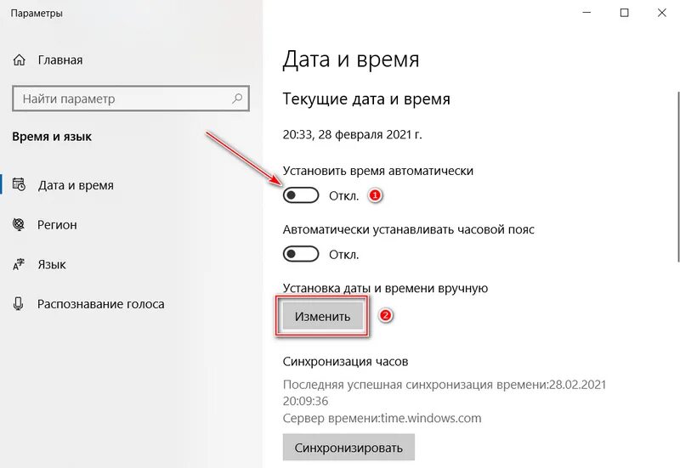Screen dimensions: 680x468
Task: Click Установка даты и времени вручную label
Action: point(386,288)
